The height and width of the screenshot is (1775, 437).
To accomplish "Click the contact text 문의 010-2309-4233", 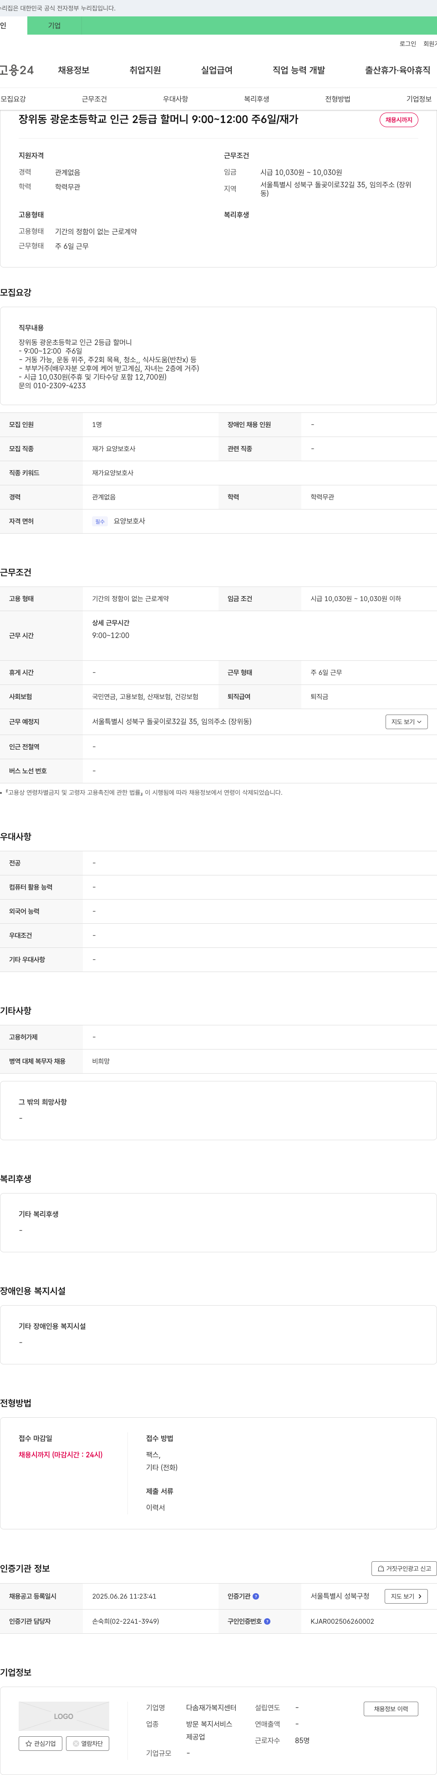I will [x=52, y=386].
